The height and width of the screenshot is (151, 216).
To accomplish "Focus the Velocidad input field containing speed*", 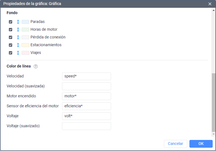I will click(86, 76).
